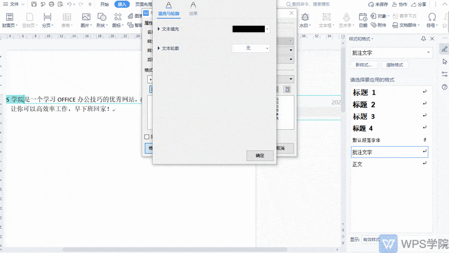Confirm with the 确定 button

(x=260, y=156)
